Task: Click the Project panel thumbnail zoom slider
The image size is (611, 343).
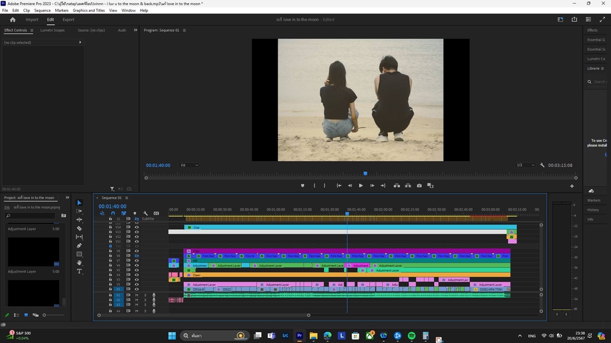Action: [x=44, y=315]
